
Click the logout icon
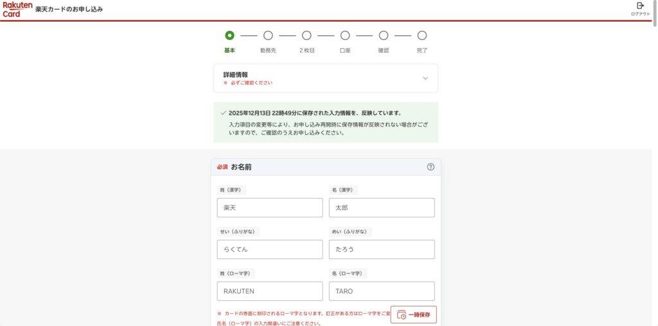[x=640, y=6]
